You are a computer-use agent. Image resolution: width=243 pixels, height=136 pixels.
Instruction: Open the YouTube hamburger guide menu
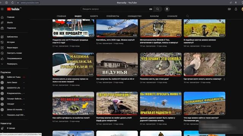pyautogui.click(x=2, y=9)
